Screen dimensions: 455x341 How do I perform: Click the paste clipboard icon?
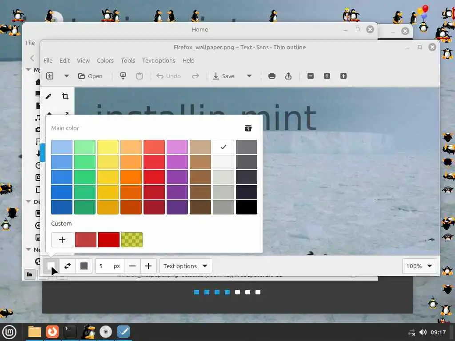140,76
